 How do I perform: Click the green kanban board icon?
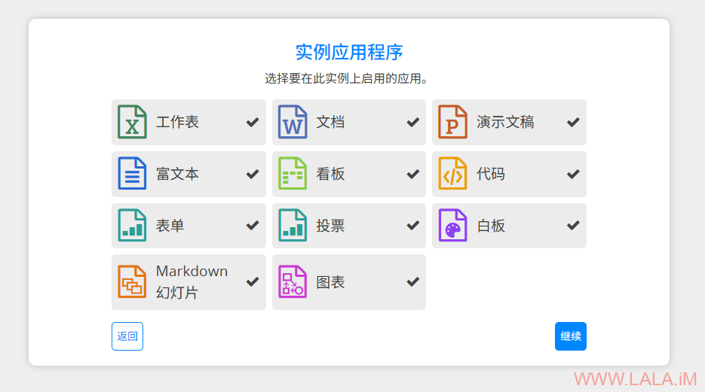point(293,174)
